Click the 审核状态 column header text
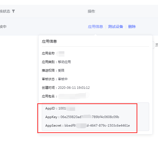 [5, 11]
